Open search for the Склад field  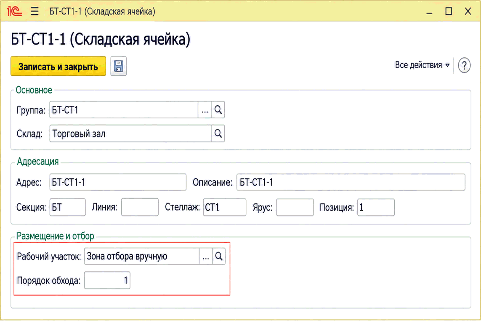[218, 133]
